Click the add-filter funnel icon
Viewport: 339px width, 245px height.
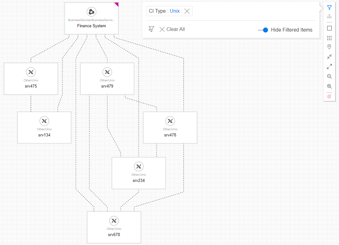pyautogui.click(x=151, y=29)
